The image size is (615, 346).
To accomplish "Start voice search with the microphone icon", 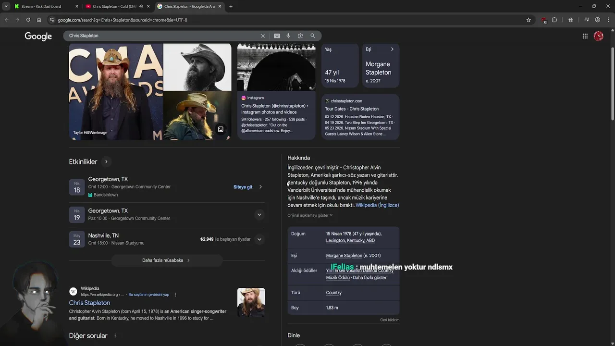I will [288, 36].
